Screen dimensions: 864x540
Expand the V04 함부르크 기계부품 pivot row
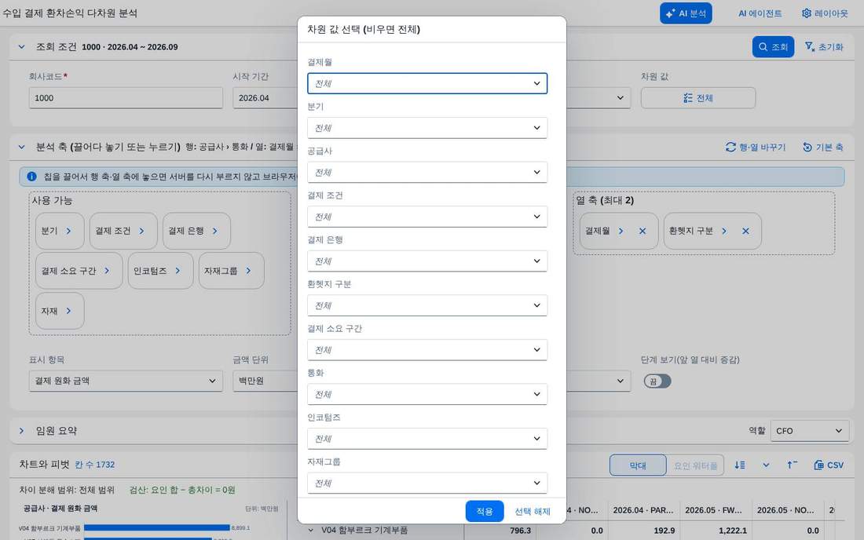click(x=311, y=531)
